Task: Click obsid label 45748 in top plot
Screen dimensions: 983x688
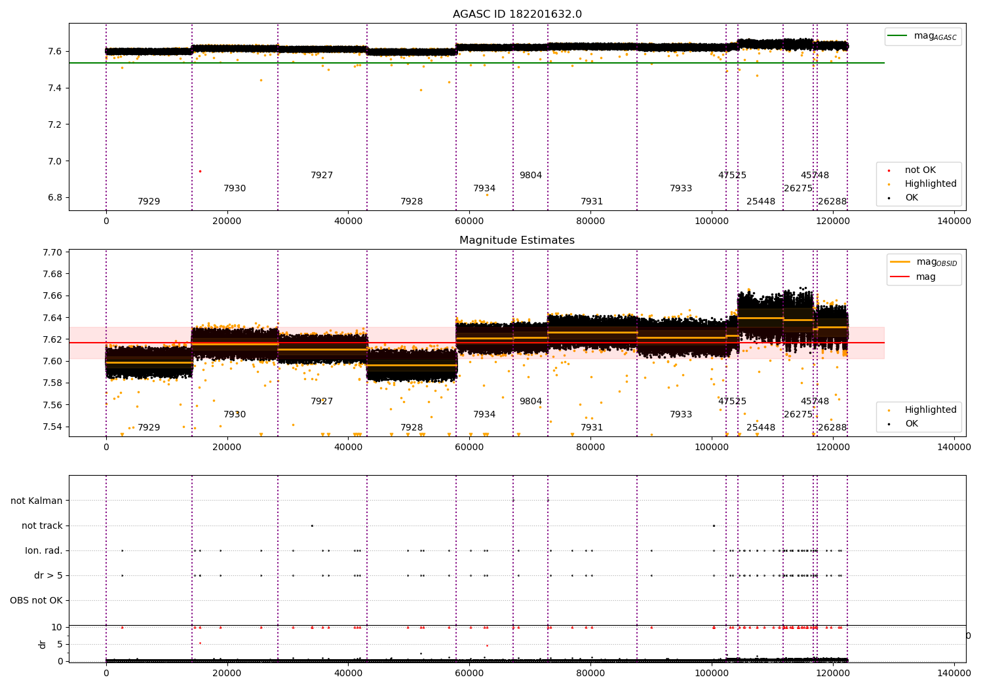Action: tap(815, 176)
